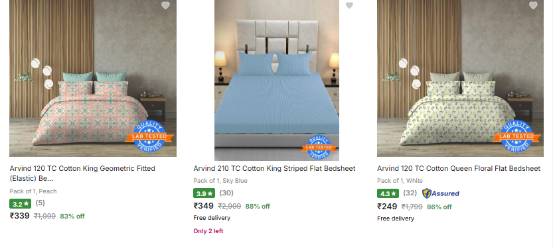Click Lab Tested badge on blue bedsheet
553x249 pixels.
[319, 147]
